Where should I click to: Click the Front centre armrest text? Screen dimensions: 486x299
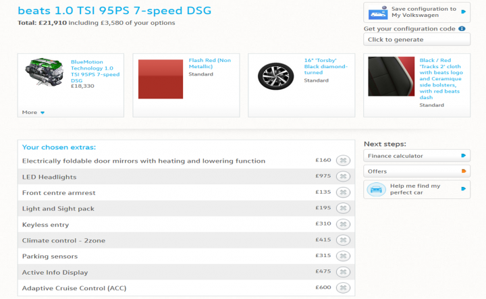59,193
